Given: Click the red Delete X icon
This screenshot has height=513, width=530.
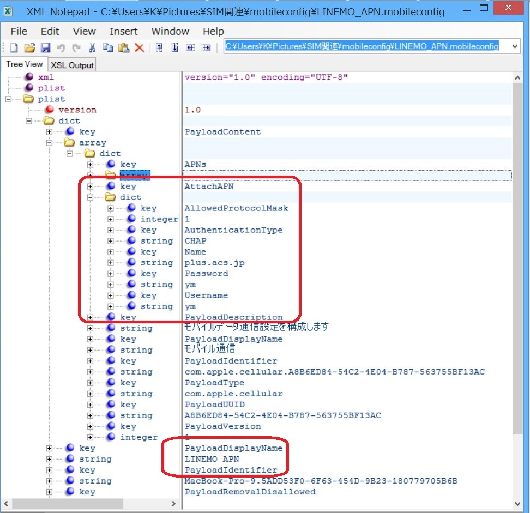Looking at the screenshot, I should (139, 48).
